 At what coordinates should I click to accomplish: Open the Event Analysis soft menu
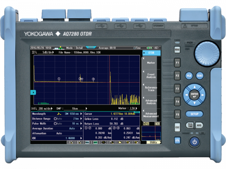point(151,76)
